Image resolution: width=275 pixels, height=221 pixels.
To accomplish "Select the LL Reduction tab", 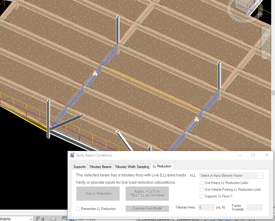I will (x=162, y=166).
